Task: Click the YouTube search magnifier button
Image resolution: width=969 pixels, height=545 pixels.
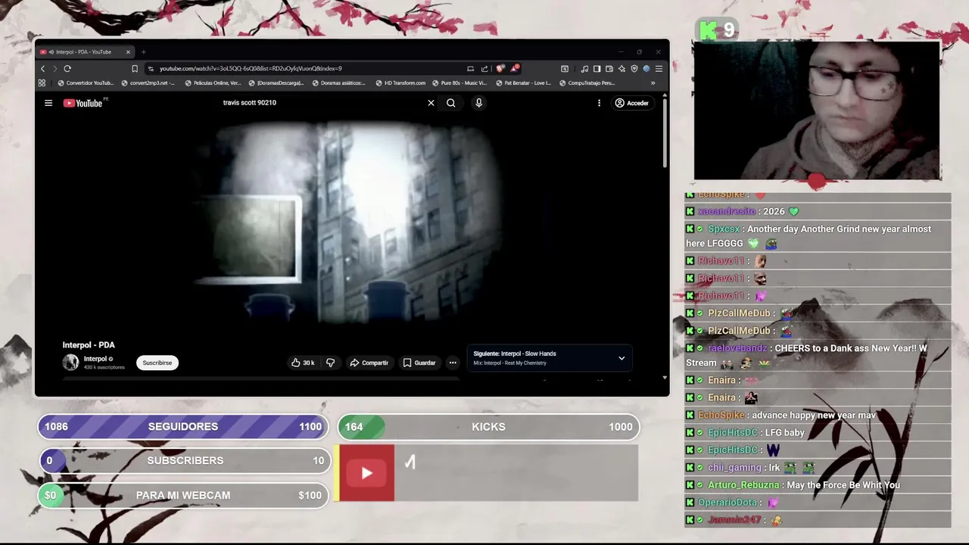Action: [450, 103]
